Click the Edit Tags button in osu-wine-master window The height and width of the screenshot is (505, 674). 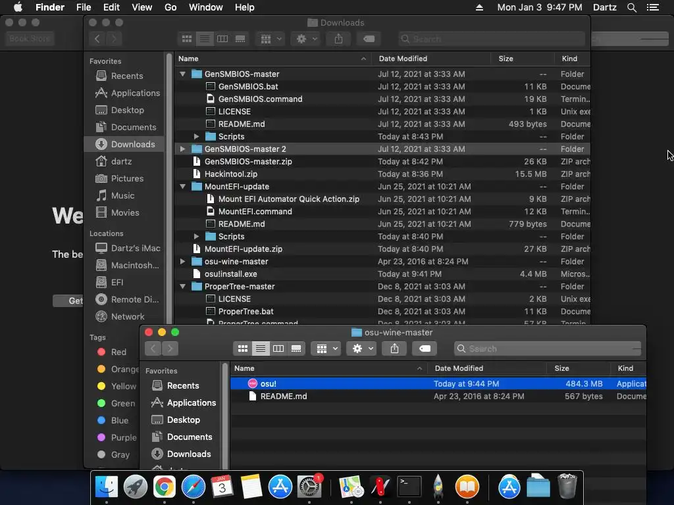coord(425,349)
